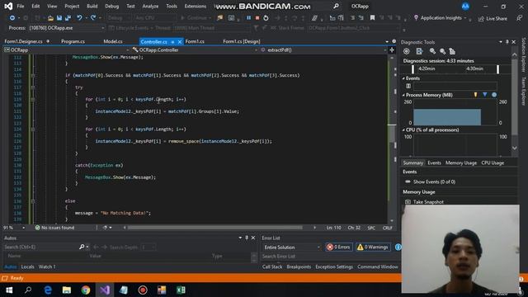Toggle Snapshot marker in Process Memory graph
Screen dimensions: 528x297
coord(485,95)
